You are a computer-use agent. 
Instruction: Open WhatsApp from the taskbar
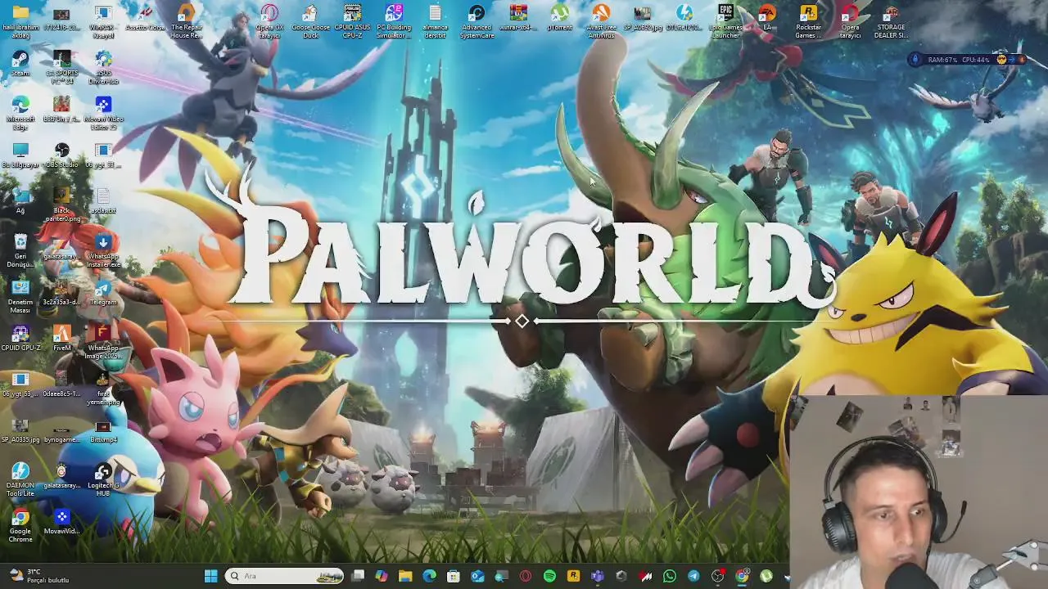point(670,576)
